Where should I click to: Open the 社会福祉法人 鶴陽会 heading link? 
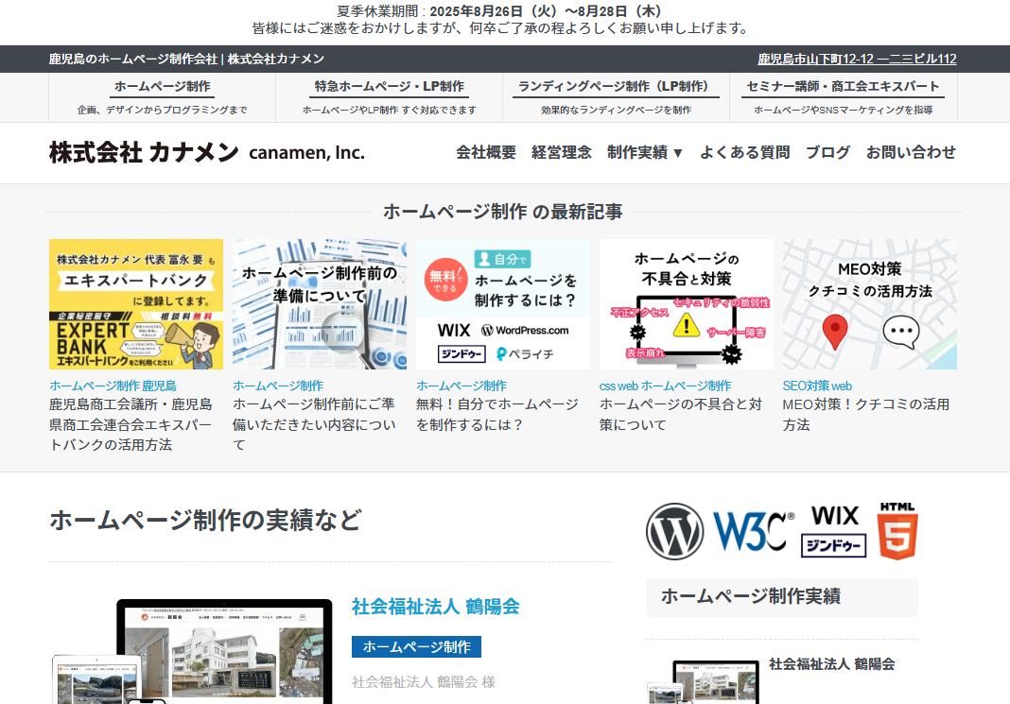point(435,607)
